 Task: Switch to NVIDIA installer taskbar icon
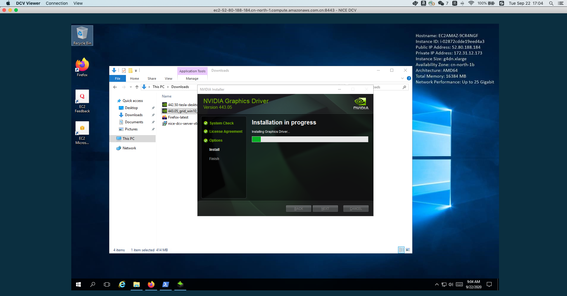180,284
